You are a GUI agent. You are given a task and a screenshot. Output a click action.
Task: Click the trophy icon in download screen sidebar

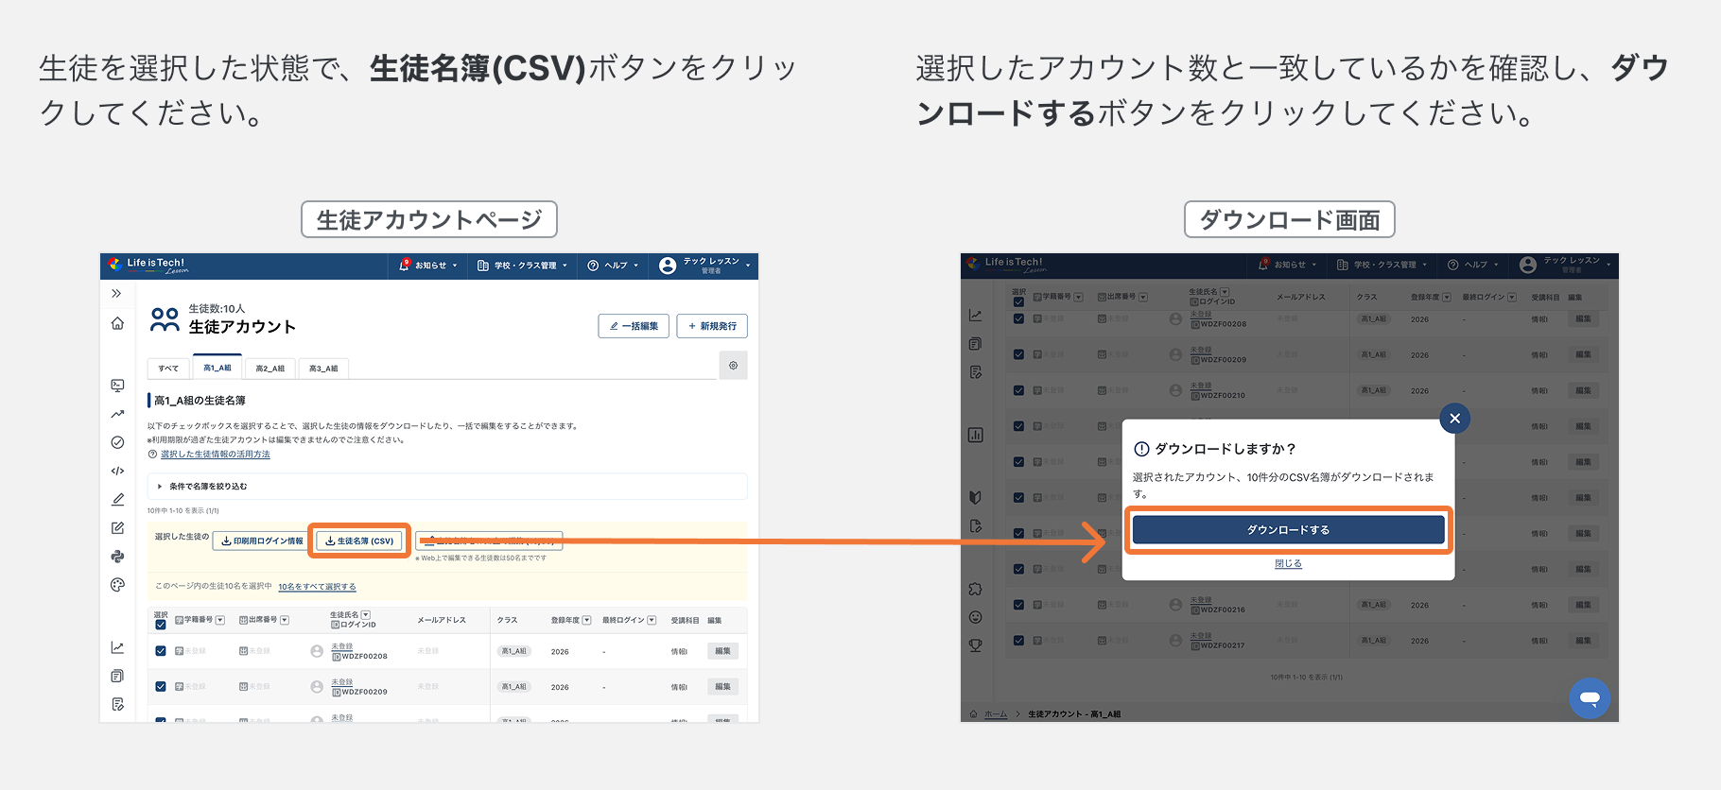[x=975, y=645]
